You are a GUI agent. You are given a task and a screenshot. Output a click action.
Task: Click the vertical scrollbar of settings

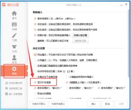coord(129,43)
